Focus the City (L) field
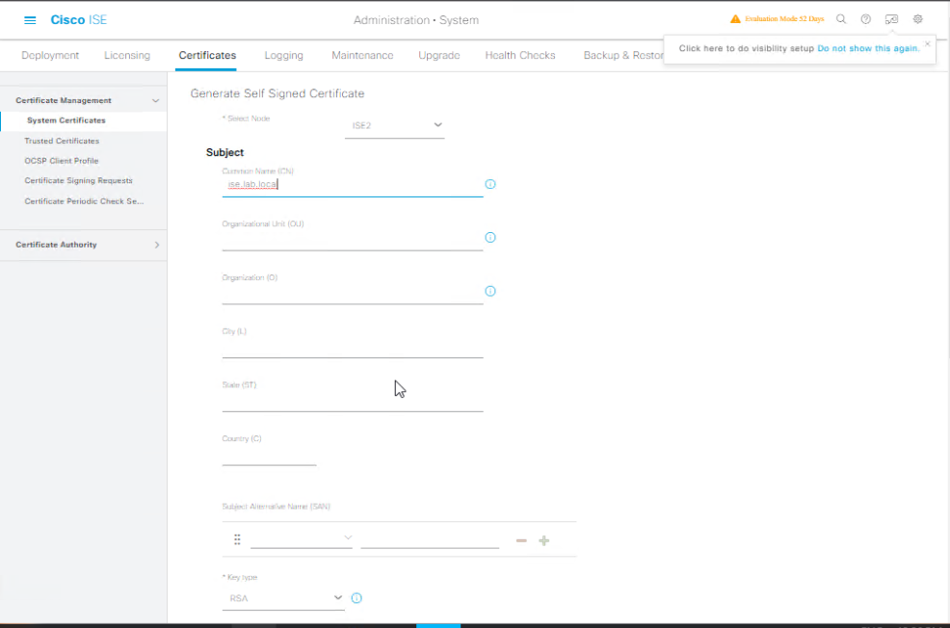The image size is (950, 628). click(353, 347)
